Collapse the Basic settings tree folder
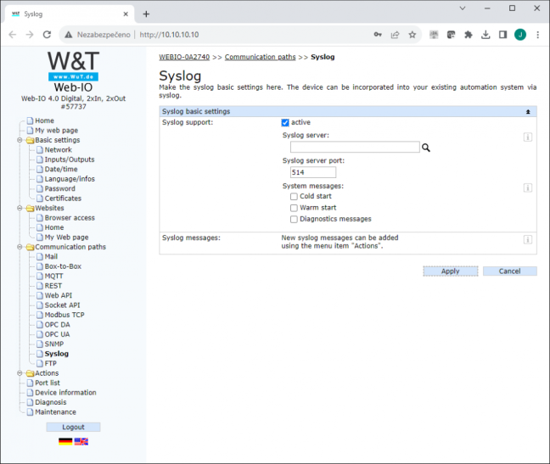550x464 pixels. tap(20, 140)
